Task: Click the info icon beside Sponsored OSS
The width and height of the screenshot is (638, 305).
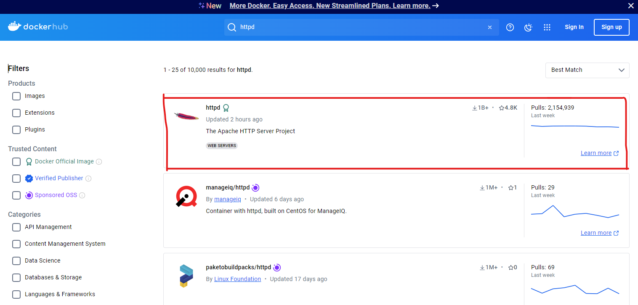Action: (x=82, y=195)
